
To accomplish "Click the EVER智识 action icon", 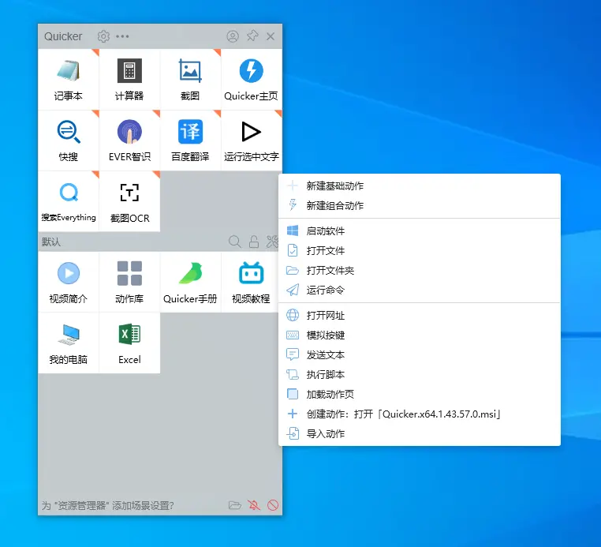I will [129, 140].
